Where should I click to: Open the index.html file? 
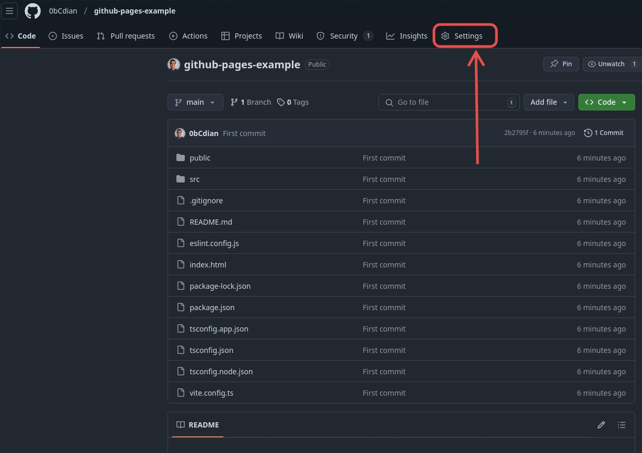point(208,265)
